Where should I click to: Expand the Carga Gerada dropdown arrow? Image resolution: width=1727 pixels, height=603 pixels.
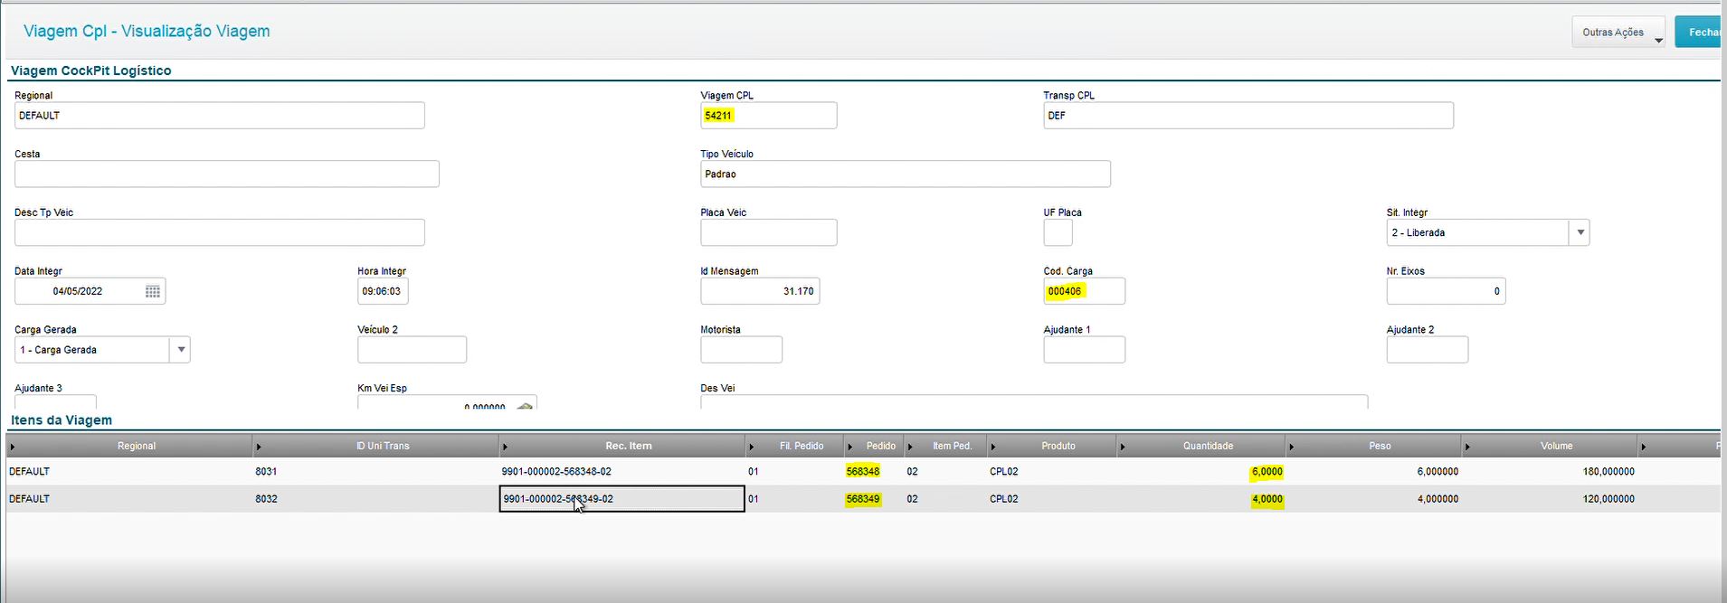[x=180, y=350]
